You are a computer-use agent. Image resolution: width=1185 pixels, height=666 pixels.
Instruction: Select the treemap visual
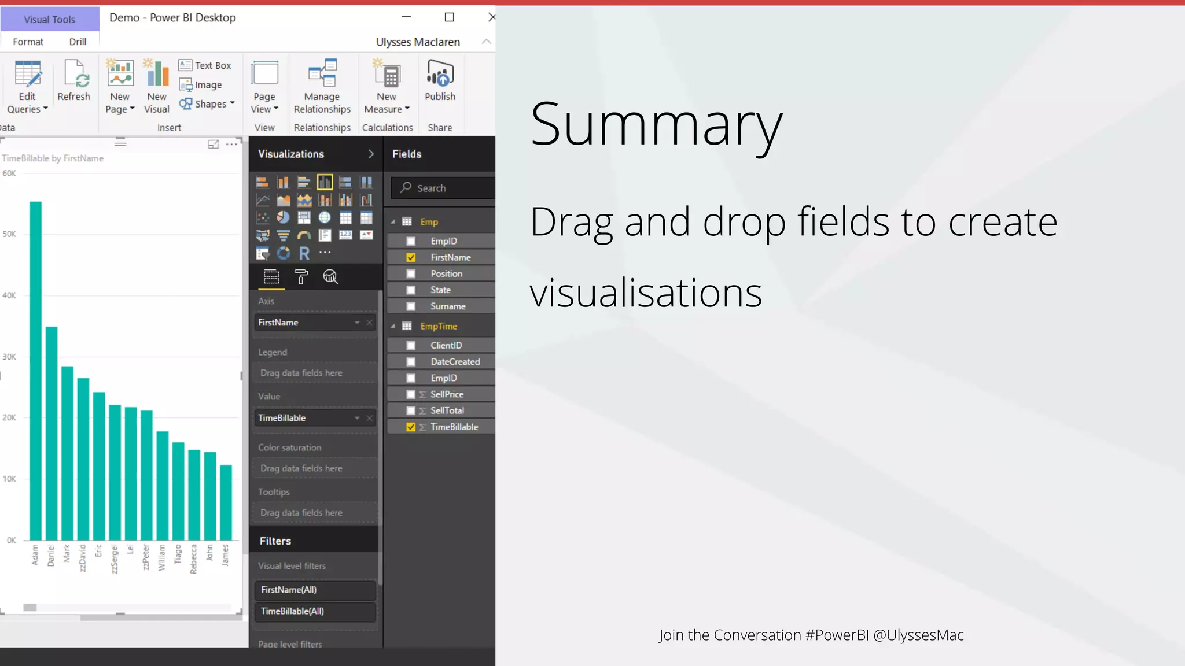click(x=304, y=217)
